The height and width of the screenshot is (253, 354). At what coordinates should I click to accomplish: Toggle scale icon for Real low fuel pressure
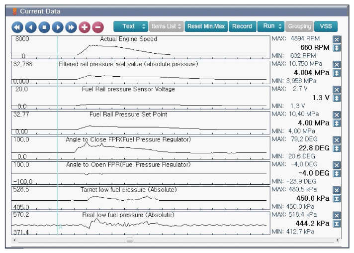pyautogui.click(x=337, y=224)
